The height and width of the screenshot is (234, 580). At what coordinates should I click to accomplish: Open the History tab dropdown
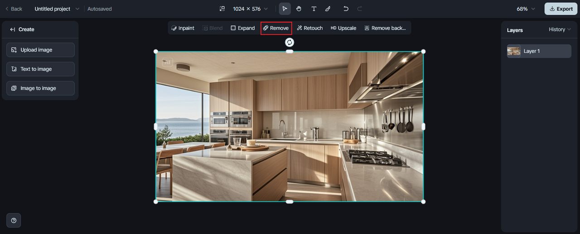coord(560,29)
